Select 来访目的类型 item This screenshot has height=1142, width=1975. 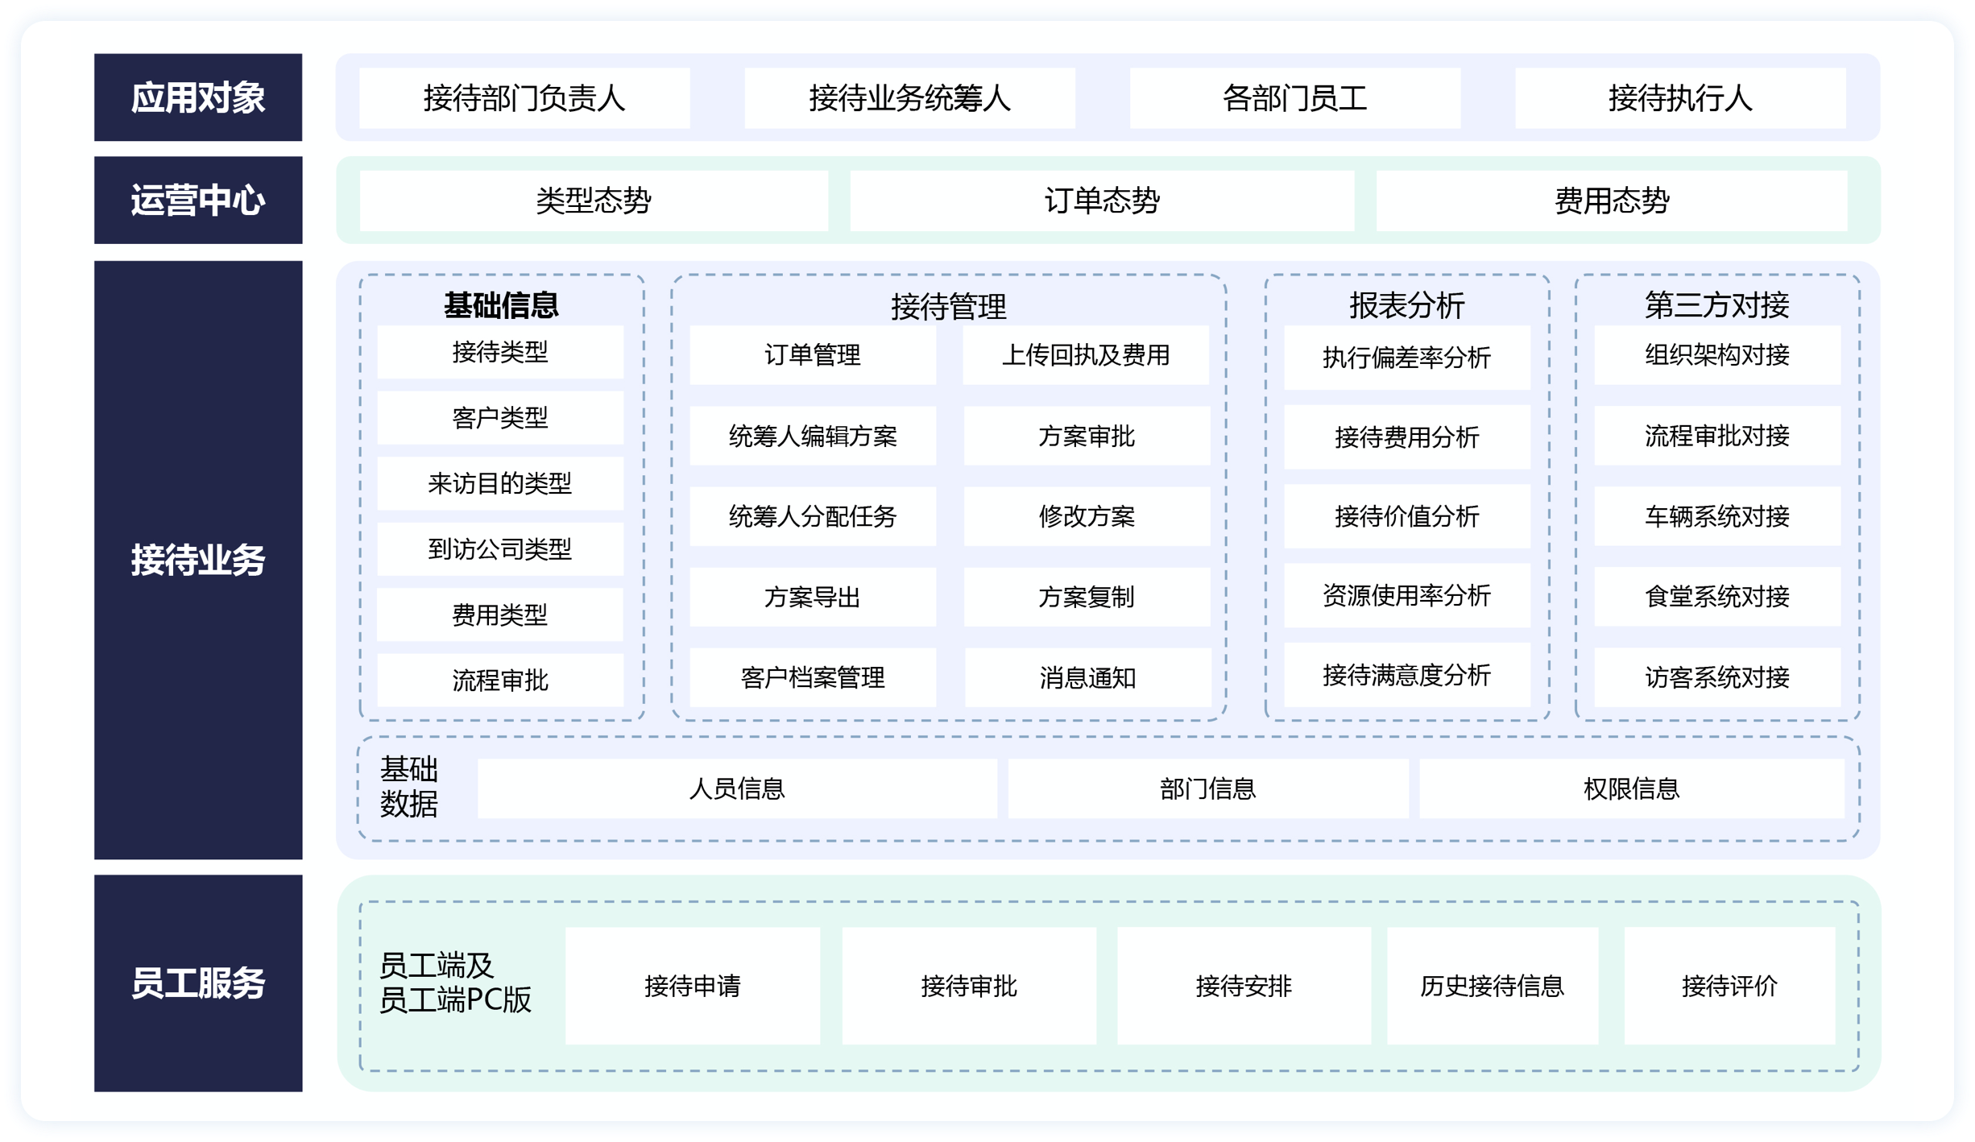pyautogui.click(x=500, y=483)
